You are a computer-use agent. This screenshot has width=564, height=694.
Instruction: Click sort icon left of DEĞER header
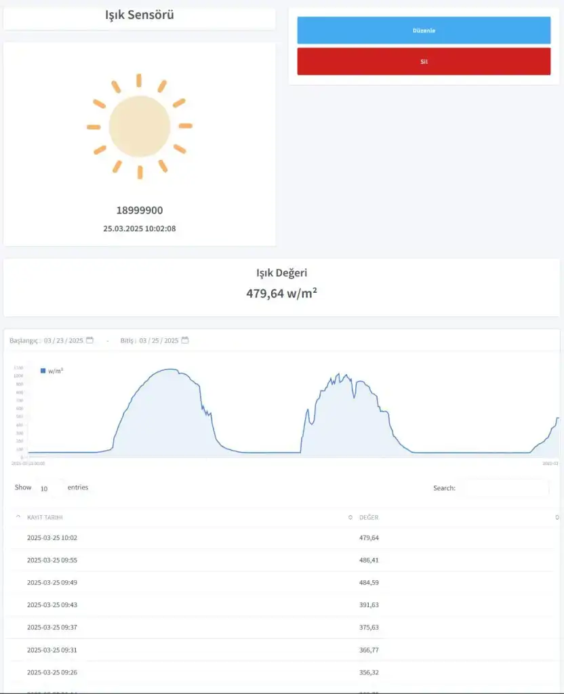tap(350, 517)
